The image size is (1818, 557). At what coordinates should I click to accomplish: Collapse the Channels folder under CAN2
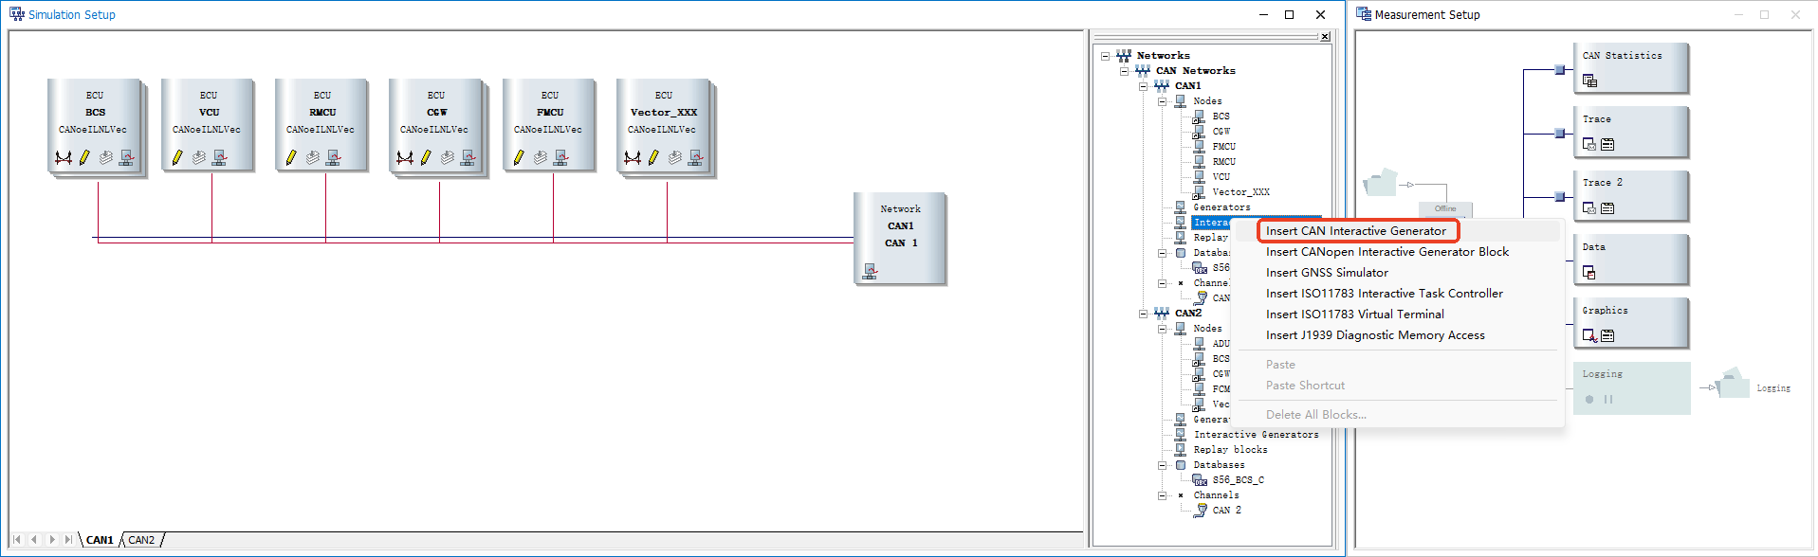(x=1162, y=495)
